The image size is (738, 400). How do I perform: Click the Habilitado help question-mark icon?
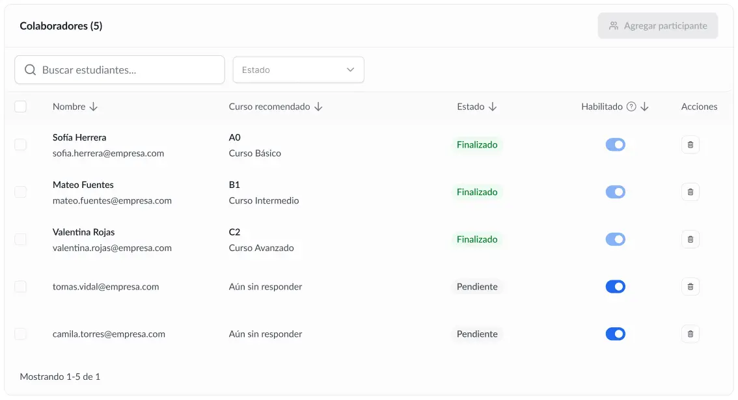coord(631,107)
